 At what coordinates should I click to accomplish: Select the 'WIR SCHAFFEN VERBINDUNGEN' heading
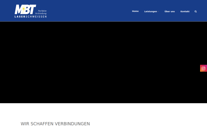pos(55,124)
